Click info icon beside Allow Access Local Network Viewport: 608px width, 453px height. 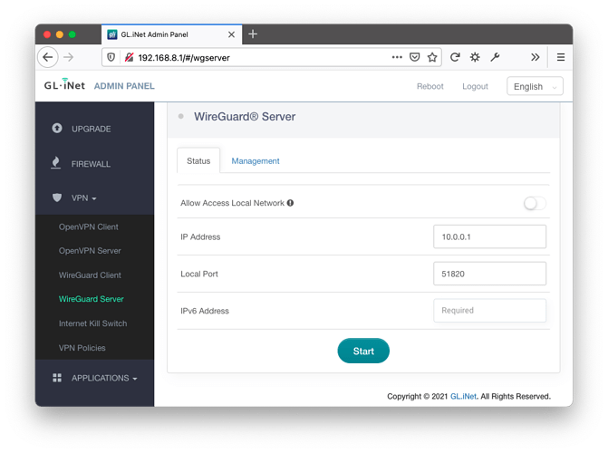(x=290, y=203)
